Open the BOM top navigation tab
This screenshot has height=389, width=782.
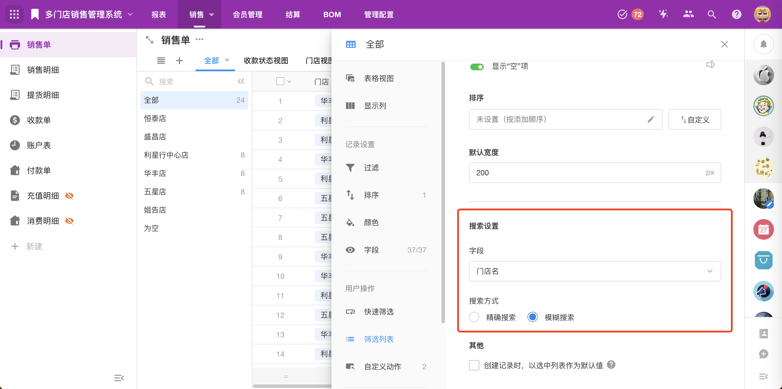332,14
